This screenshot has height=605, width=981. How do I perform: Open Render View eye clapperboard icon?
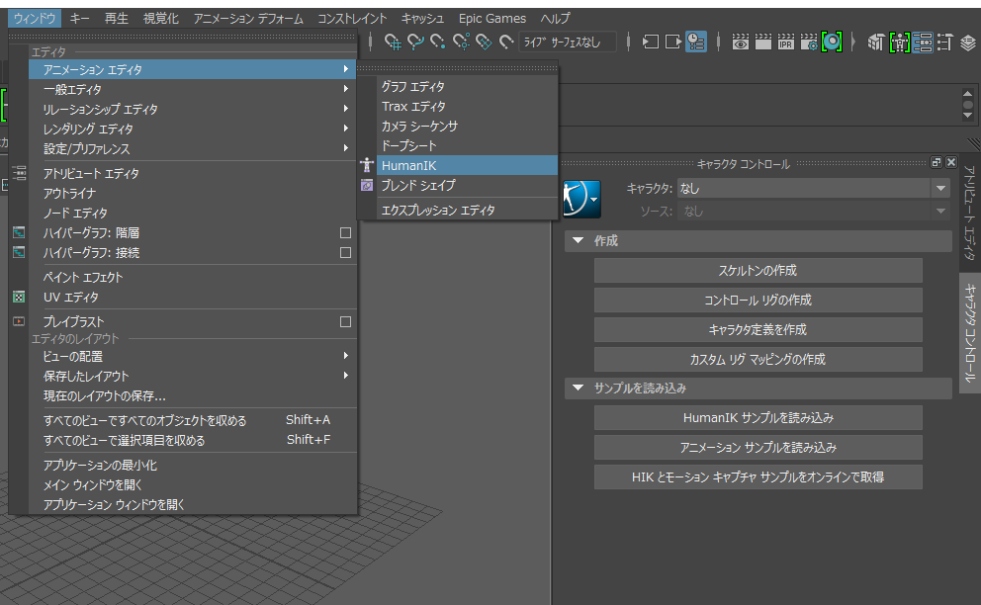[741, 42]
